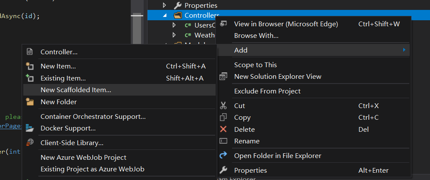Choose Controller... from Add submenu
The image size is (430, 180).
coord(119,52)
